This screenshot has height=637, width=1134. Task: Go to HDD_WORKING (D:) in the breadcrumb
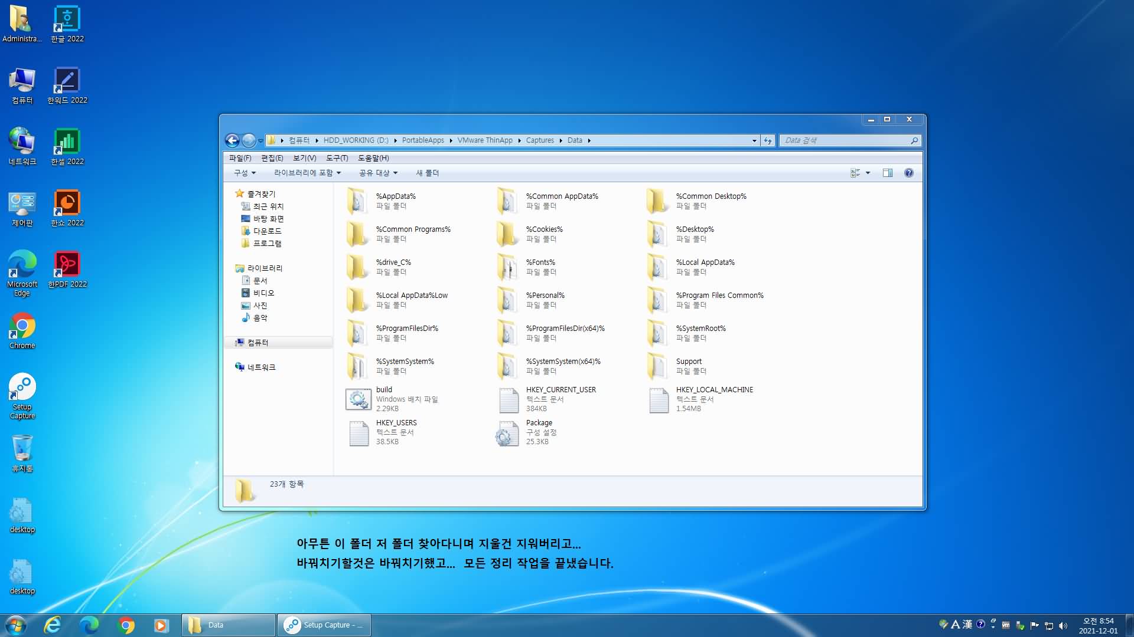point(356,140)
